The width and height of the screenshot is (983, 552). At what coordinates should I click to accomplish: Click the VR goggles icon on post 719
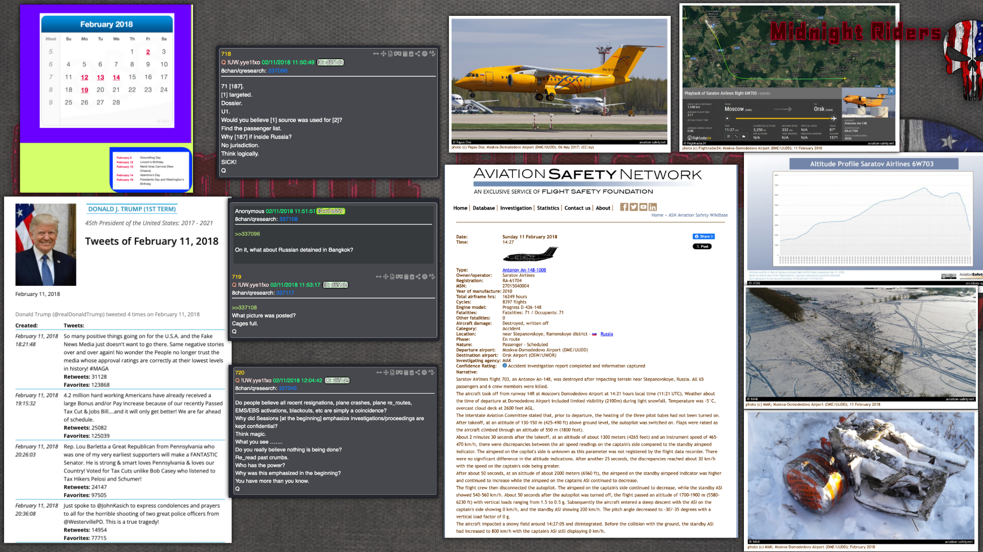pyautogui.click(x=399, y=277)
